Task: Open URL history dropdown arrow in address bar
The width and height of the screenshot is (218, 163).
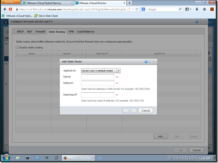Action: (133, 9)
